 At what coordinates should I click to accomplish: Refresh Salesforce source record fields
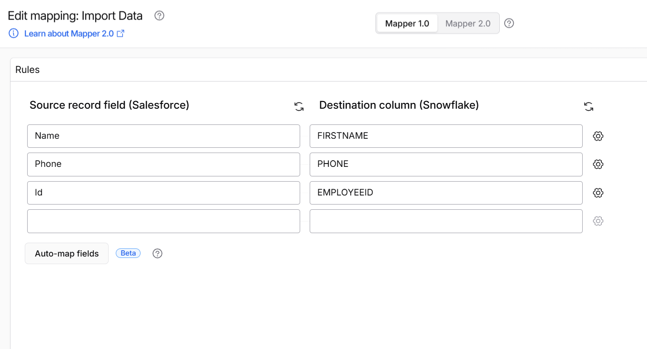coord(299,107)
